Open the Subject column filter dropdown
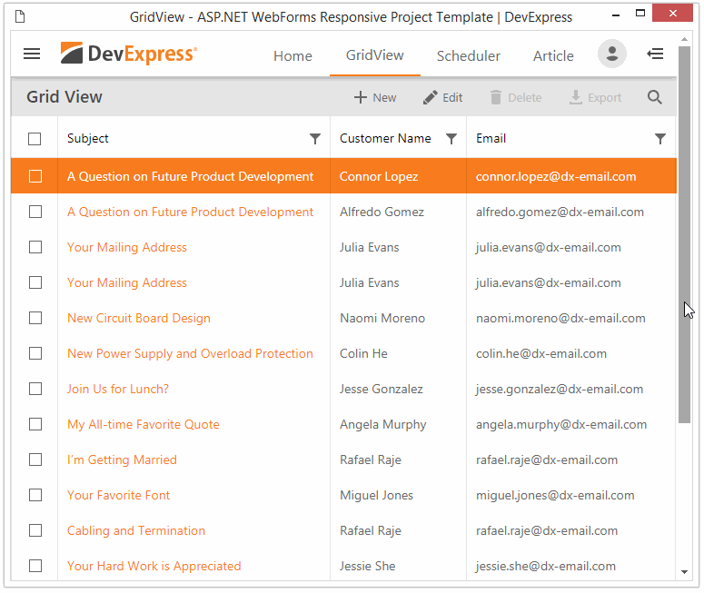 [315, 139]
